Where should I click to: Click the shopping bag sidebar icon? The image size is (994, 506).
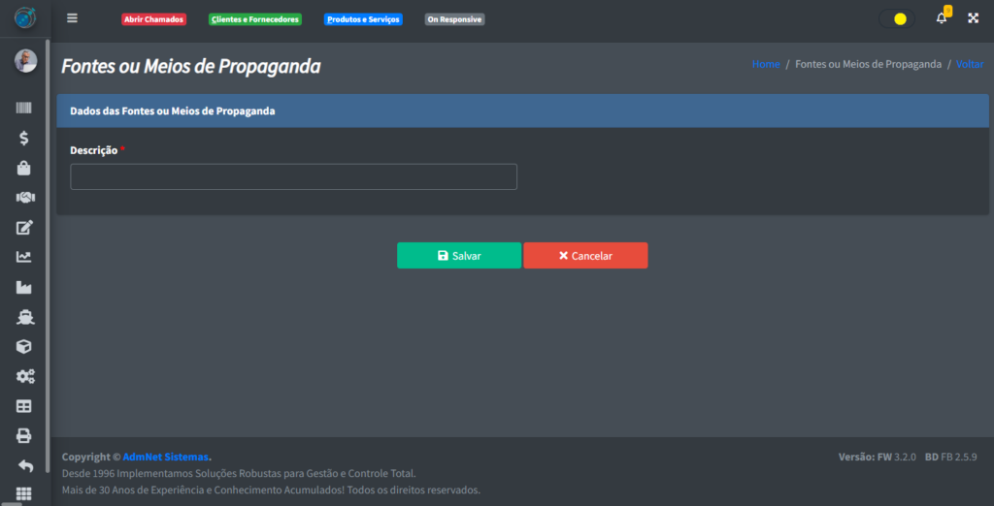[24, 168]
